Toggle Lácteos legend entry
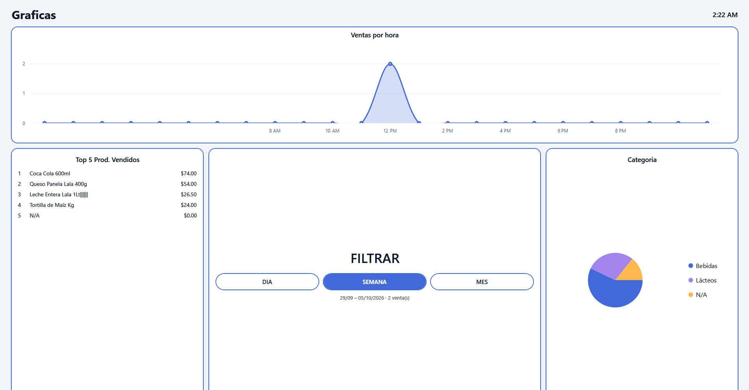The image size is (749, 390). pos(702,280)
